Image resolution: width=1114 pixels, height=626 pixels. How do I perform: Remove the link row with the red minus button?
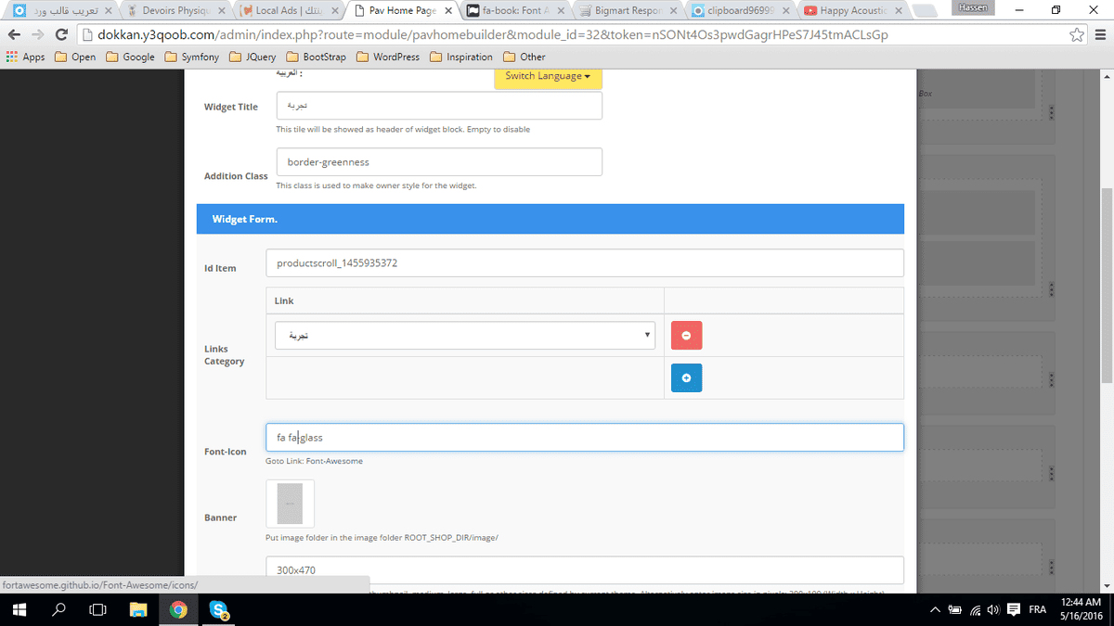[x=686, y=335]
